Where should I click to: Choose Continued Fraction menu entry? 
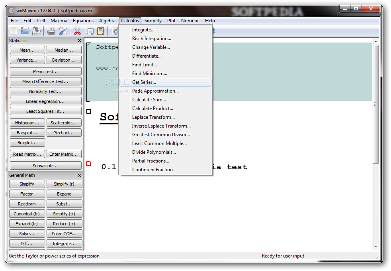tap(165, 170)
